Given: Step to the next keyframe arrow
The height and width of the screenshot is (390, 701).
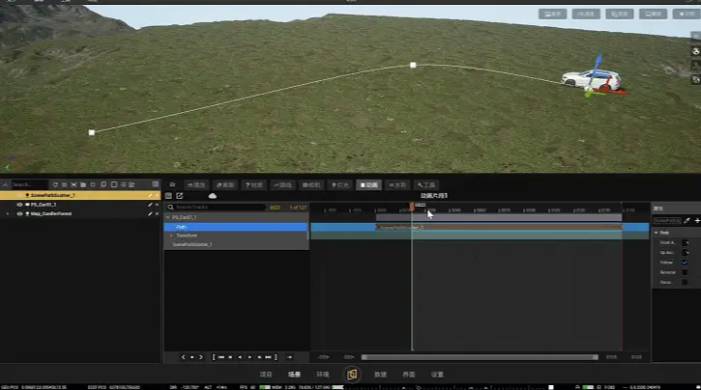Looking at the screenshot, I should coord(201,357).
